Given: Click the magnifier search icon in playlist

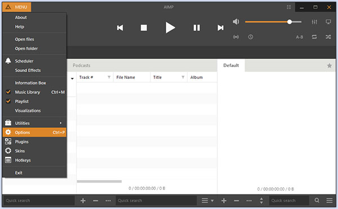Looking at the screenshot, I should (317, 201).
